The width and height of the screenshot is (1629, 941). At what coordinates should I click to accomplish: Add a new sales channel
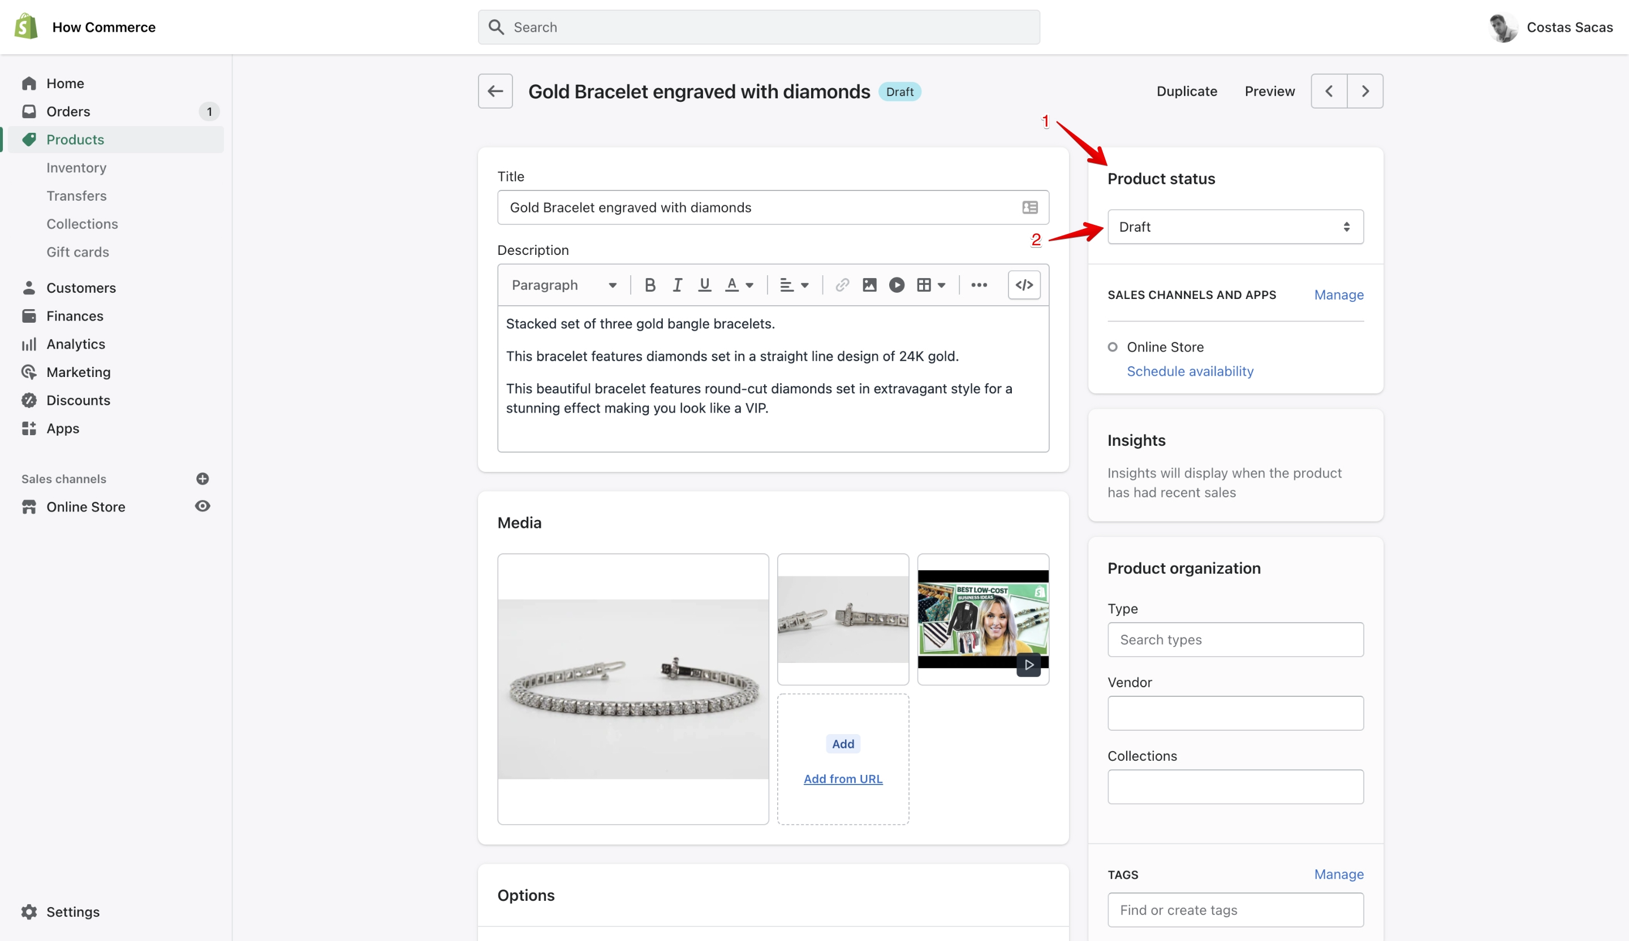point(202,479)
